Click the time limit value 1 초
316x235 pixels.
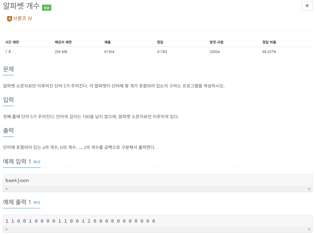(x=8, y=52)
